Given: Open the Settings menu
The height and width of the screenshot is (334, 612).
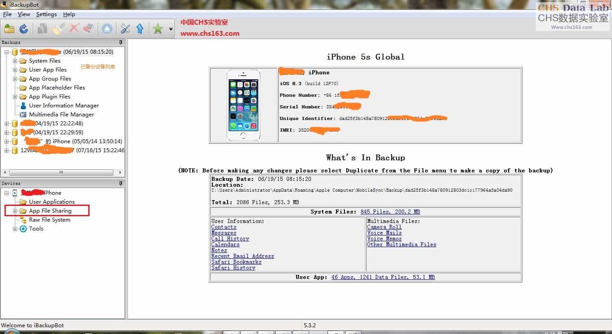Looking at the screenshot, I should coord(47,14).
